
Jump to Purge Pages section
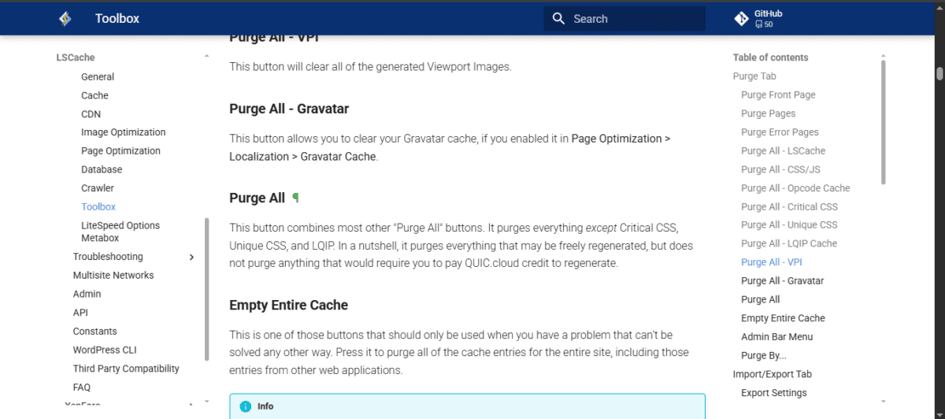(x=769, y=113)
